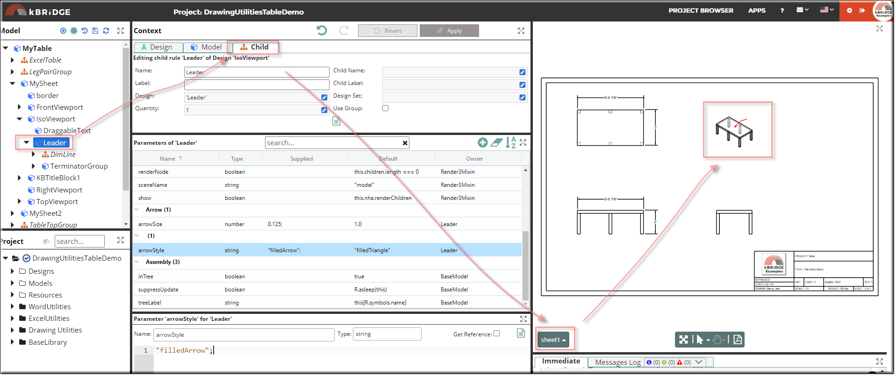Open the APPS menu

tap(757, 10)
